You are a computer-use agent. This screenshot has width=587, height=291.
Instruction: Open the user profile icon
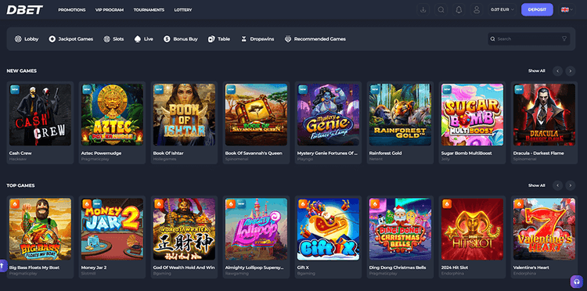(x=477, y=9)
